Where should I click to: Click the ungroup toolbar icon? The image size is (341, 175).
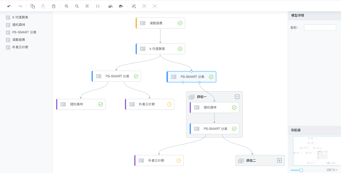pos(155,6)
